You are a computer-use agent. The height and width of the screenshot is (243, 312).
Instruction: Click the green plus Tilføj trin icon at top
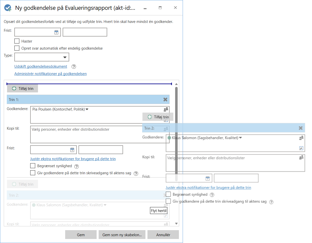coord(14,88)
